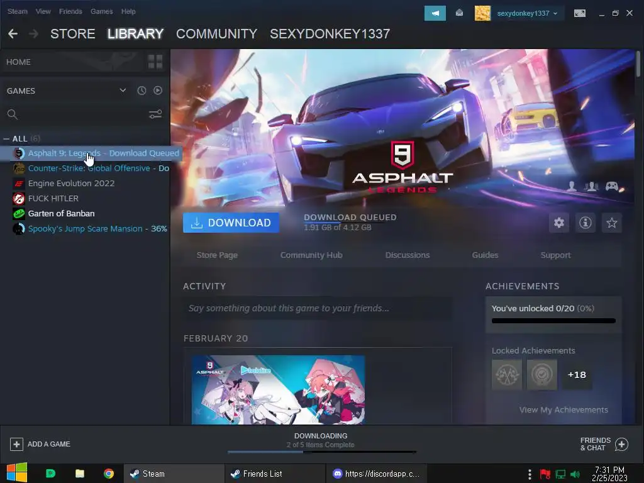Viewport: 644px width, 483px height.
Task: Open the Help menu
Action: (x=128, y=11)
